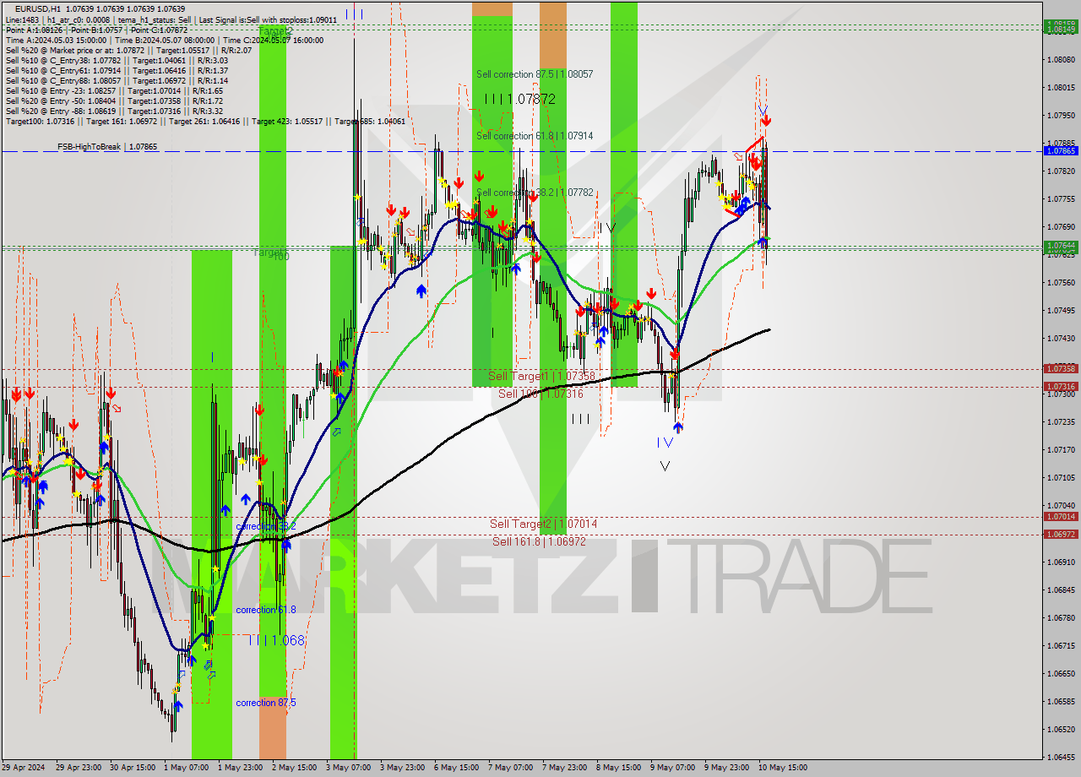Click the '29 Apr 2024' date label
This screenshot has width=1081, height=777.
[x=24, y=768]
